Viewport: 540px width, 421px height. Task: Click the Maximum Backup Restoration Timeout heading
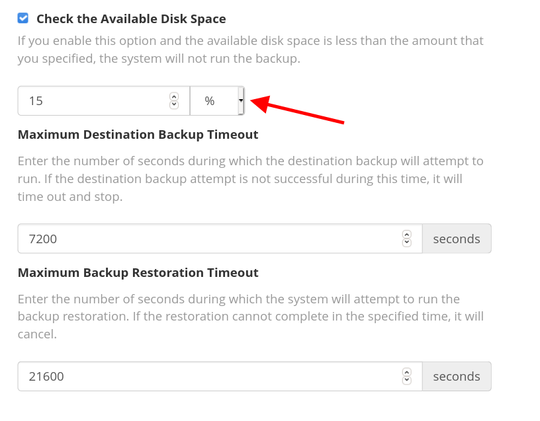coord(138,272)
